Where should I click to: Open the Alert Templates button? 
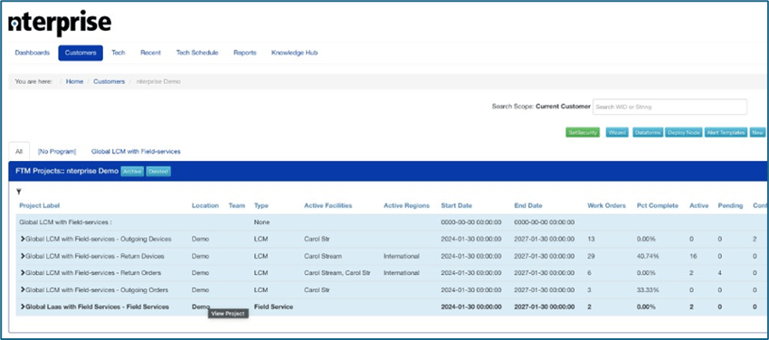[x=726, y=132]
